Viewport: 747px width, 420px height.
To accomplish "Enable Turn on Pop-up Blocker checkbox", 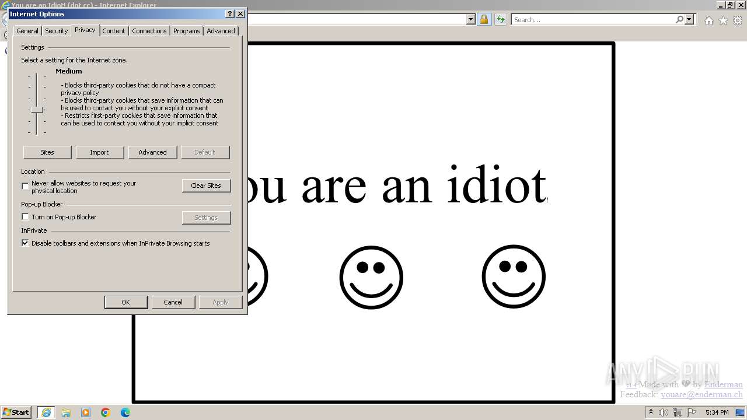I will [x=25, y=217].
